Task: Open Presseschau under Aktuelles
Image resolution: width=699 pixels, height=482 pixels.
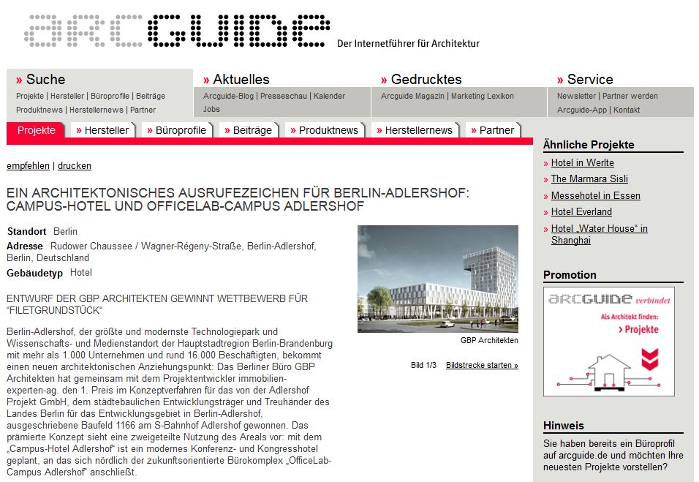Action: point(284,96)
